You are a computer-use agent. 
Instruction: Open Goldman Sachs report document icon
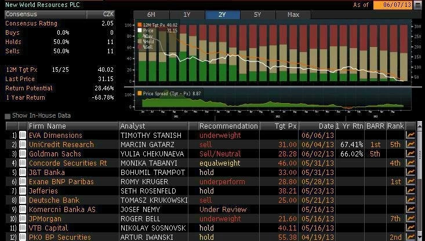pos(22,154)
